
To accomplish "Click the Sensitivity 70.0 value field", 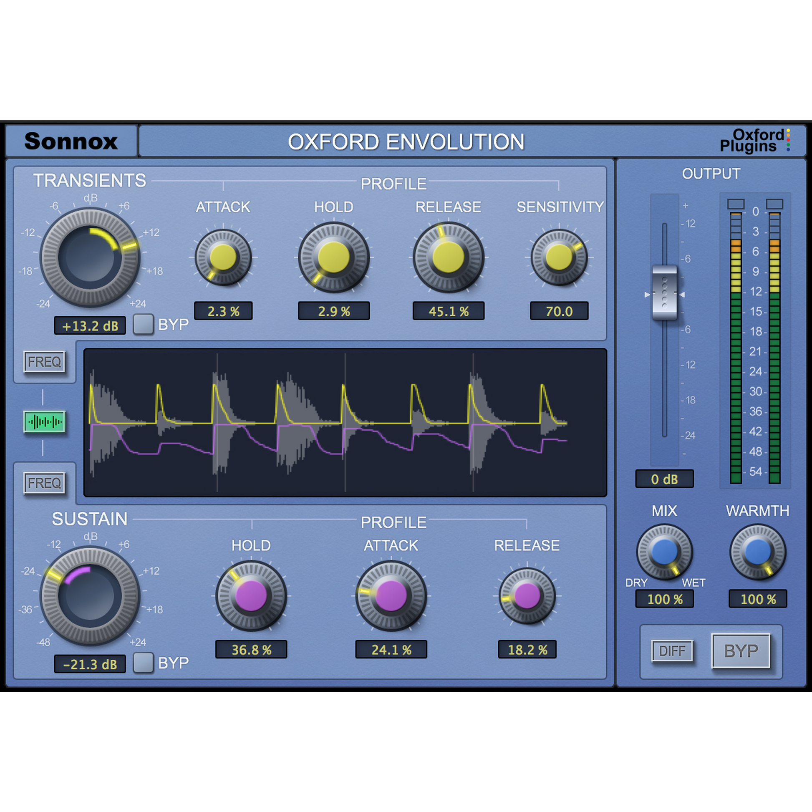I will pos(559,311).
